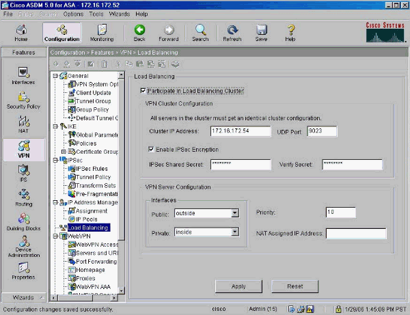The height and width of the screenshot is (315, 410).
Task: Open the Wizards menu
Action: click(x=120, y=14)
